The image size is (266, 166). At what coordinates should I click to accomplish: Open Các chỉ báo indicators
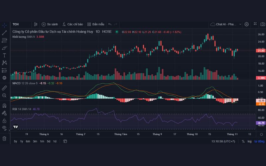[x=72, y=24]
